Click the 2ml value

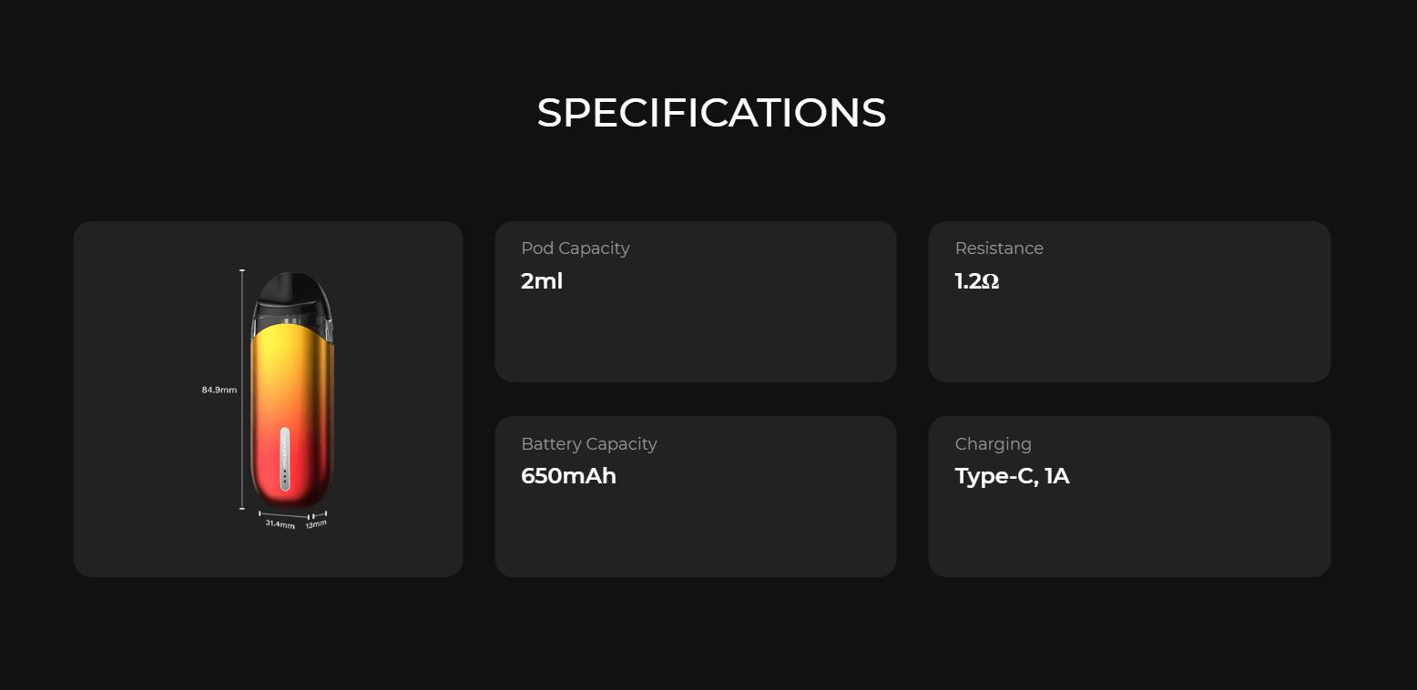tap(542, 281)
